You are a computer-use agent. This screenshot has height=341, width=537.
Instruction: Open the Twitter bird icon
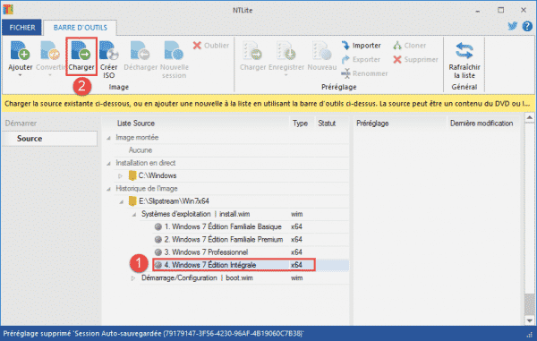point(512,26)
